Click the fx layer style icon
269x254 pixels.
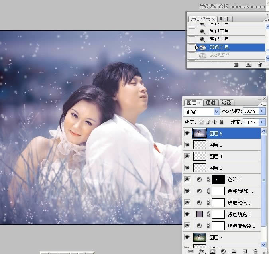click(202, 251)
